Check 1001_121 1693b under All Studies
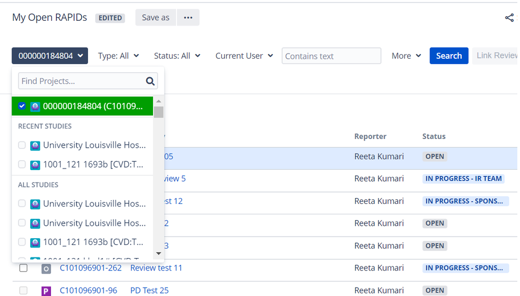 [x=22, y=242]
